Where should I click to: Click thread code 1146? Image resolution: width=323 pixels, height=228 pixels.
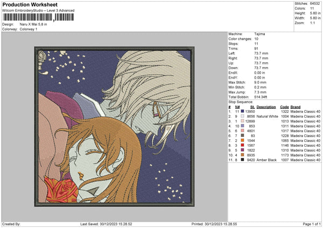[x=285, y=146]
